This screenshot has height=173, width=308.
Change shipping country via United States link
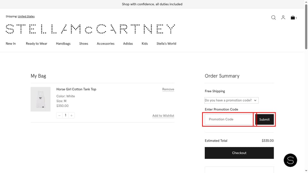pos(26,16)
